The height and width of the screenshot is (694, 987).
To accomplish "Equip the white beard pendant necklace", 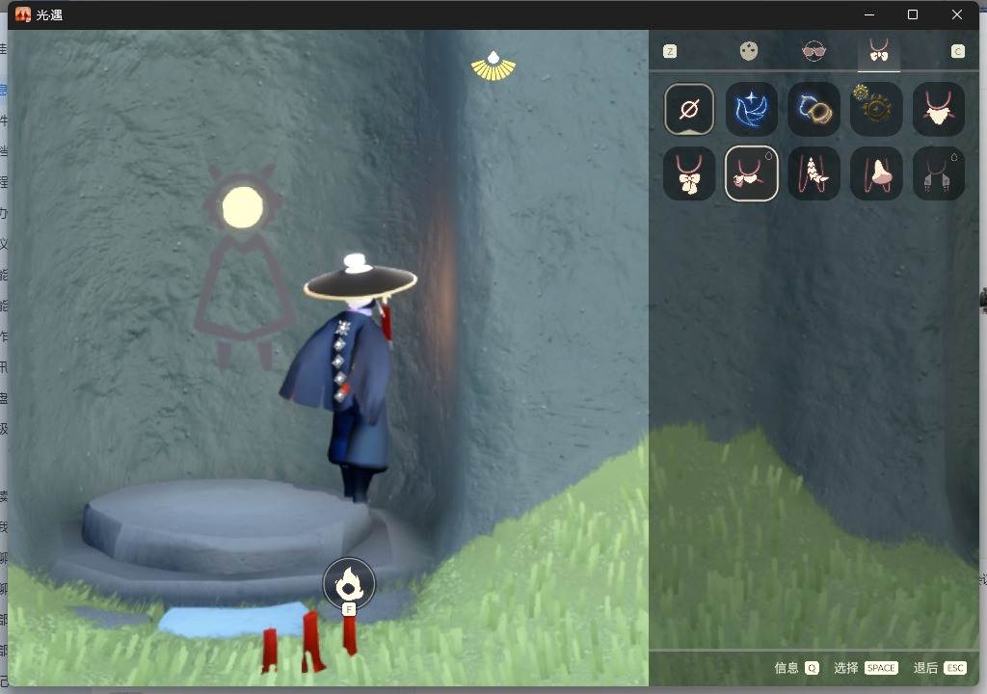I will click(x=938, y=110).
